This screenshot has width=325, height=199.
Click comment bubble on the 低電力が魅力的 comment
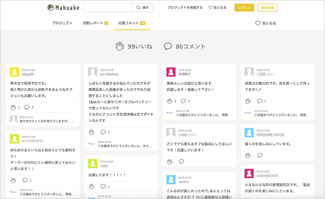tap(260, 101)
